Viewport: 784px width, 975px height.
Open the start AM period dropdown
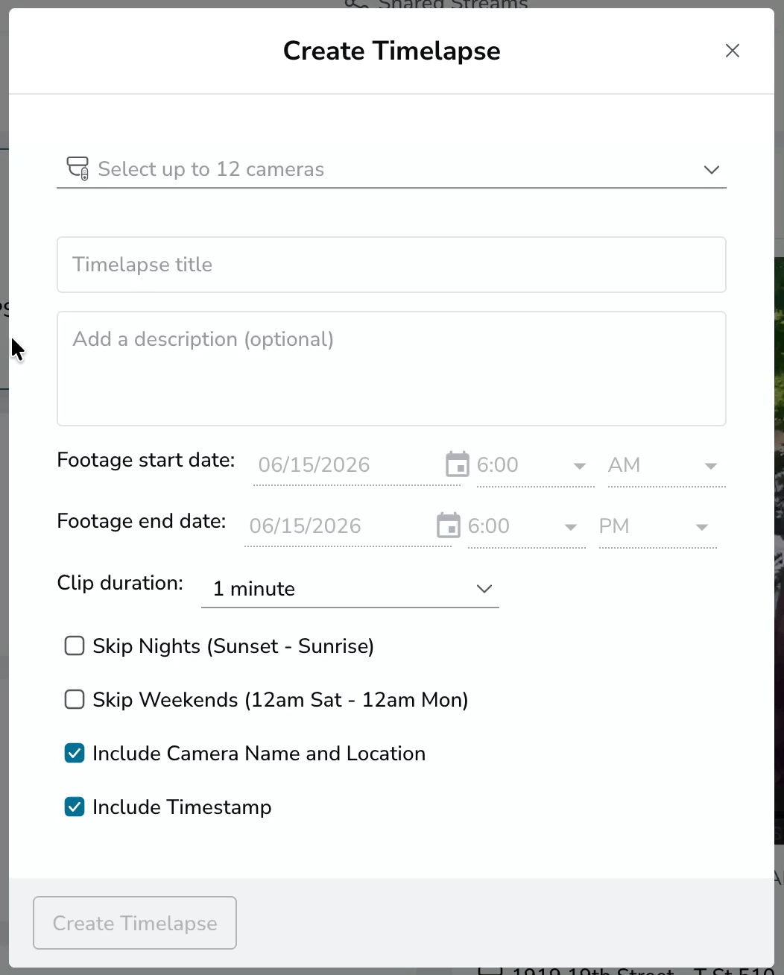coord(666,465)
